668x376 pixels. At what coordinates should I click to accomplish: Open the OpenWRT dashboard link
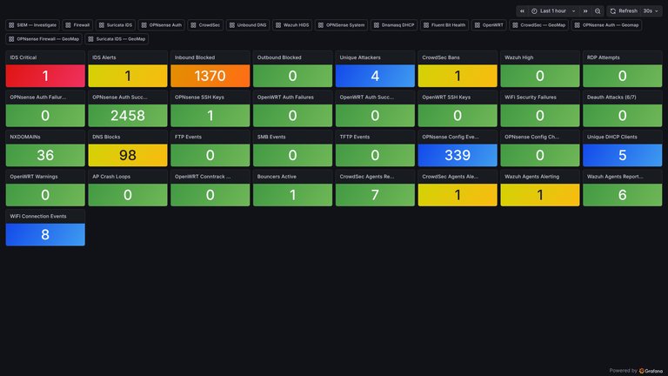pyautogui.click(x=489, y=25)
